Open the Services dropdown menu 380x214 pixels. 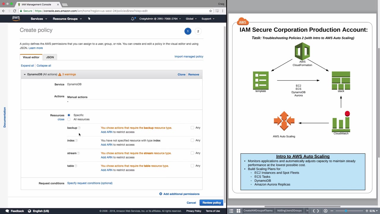point(39,19)
